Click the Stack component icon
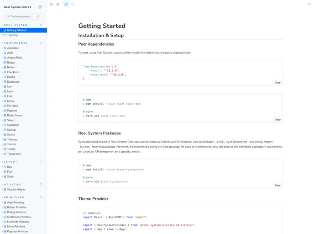314x234 pixels. 5,176
